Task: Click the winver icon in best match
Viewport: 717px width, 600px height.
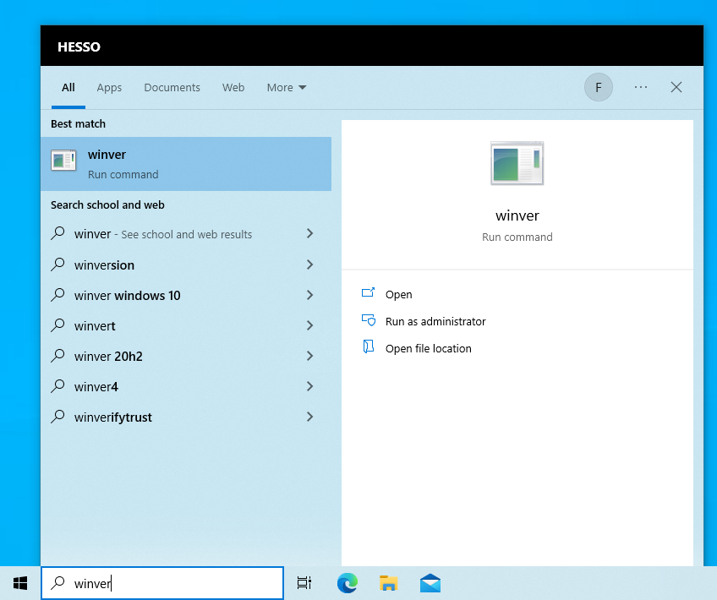Action: (63, 160)
